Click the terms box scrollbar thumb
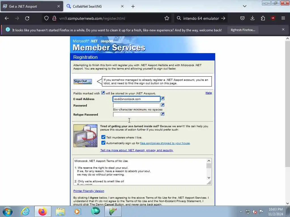The width and height of the screenshot is (290, 217). [209, 166]
